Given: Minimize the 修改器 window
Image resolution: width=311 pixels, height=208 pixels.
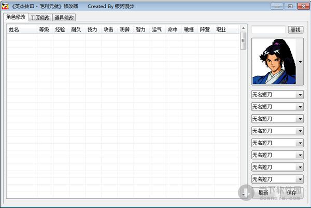Looking at the screenshot, I should tap(277, 6).
